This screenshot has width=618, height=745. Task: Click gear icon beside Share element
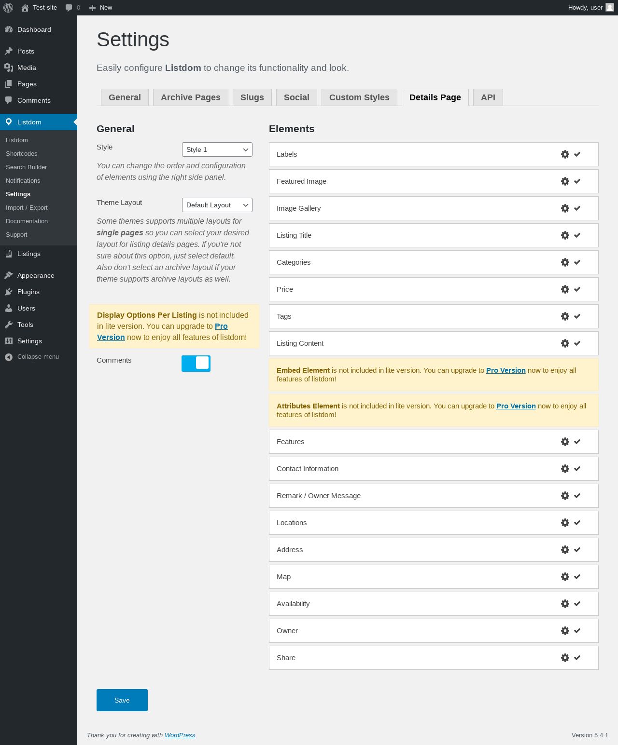(565, 658)
